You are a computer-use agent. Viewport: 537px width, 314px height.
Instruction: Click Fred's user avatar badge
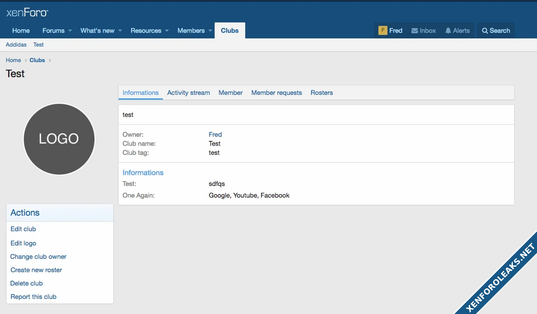383,30
